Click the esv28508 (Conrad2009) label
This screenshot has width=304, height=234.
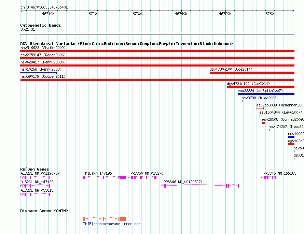tap(283, 119)
